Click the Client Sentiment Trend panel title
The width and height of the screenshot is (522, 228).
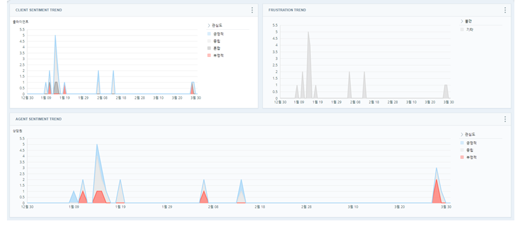point(39,10)
